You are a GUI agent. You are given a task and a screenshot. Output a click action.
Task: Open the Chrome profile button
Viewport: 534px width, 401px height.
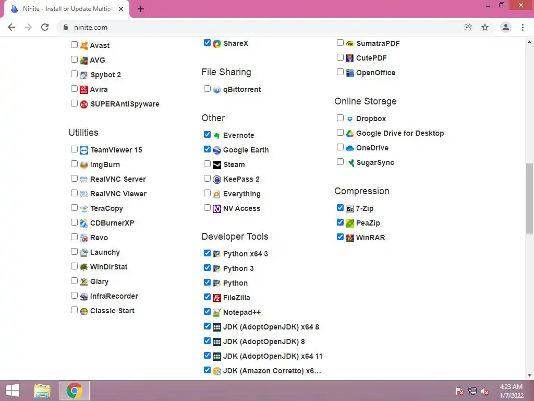tap(506, 27)
